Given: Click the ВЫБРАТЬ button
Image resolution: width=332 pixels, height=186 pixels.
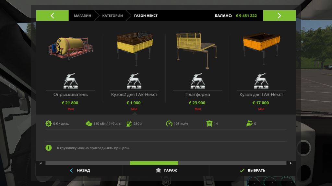Looking at the screenshot, I should pos(252,170).
